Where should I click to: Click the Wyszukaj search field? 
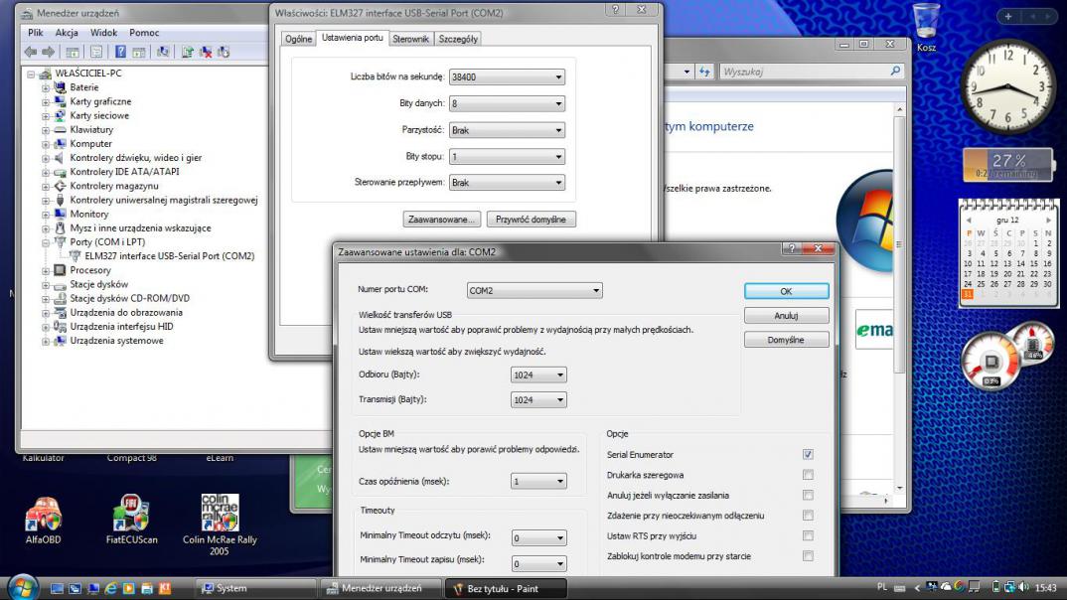805,72
